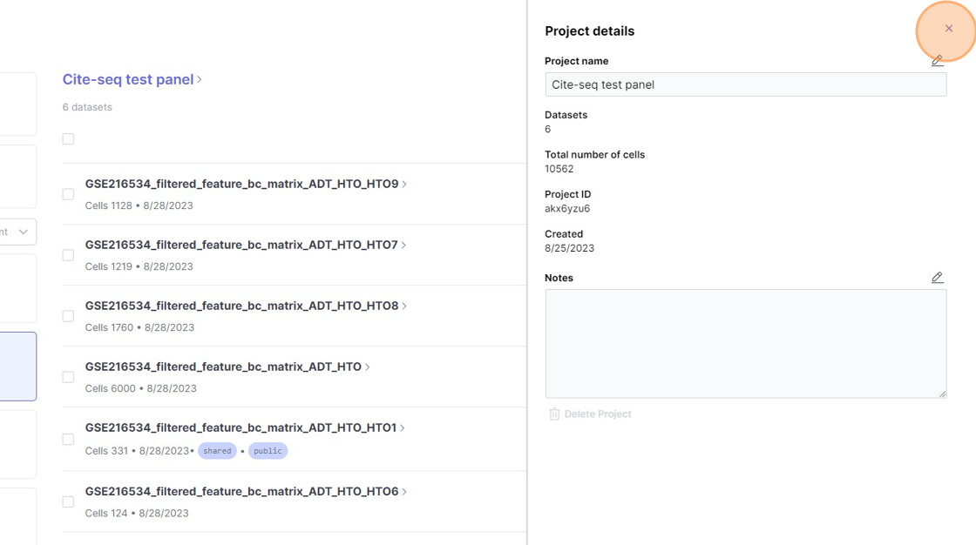
Task: Click the edit pencil for Notes
Action: (937, 278)
